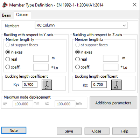Click the ly real length field in m
The height and width of the screenshot is (138, 140).
pos(41,58)
